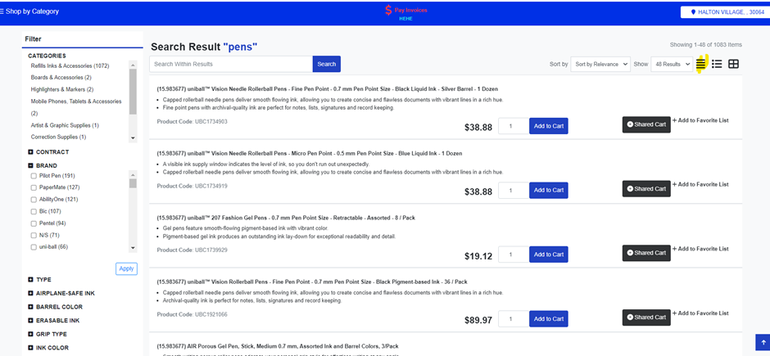
Task: Click Shared Cart for product UBC1734919
Action: [646, 189]
